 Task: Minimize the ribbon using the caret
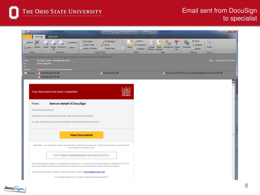231,37
